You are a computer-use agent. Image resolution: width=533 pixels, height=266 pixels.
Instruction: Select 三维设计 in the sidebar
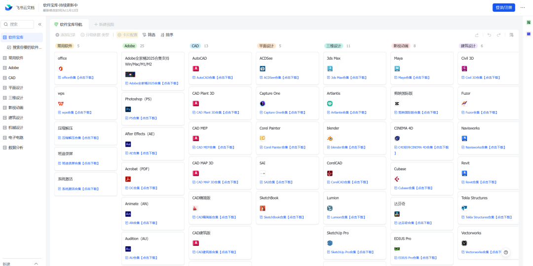(x=16, y=98)
